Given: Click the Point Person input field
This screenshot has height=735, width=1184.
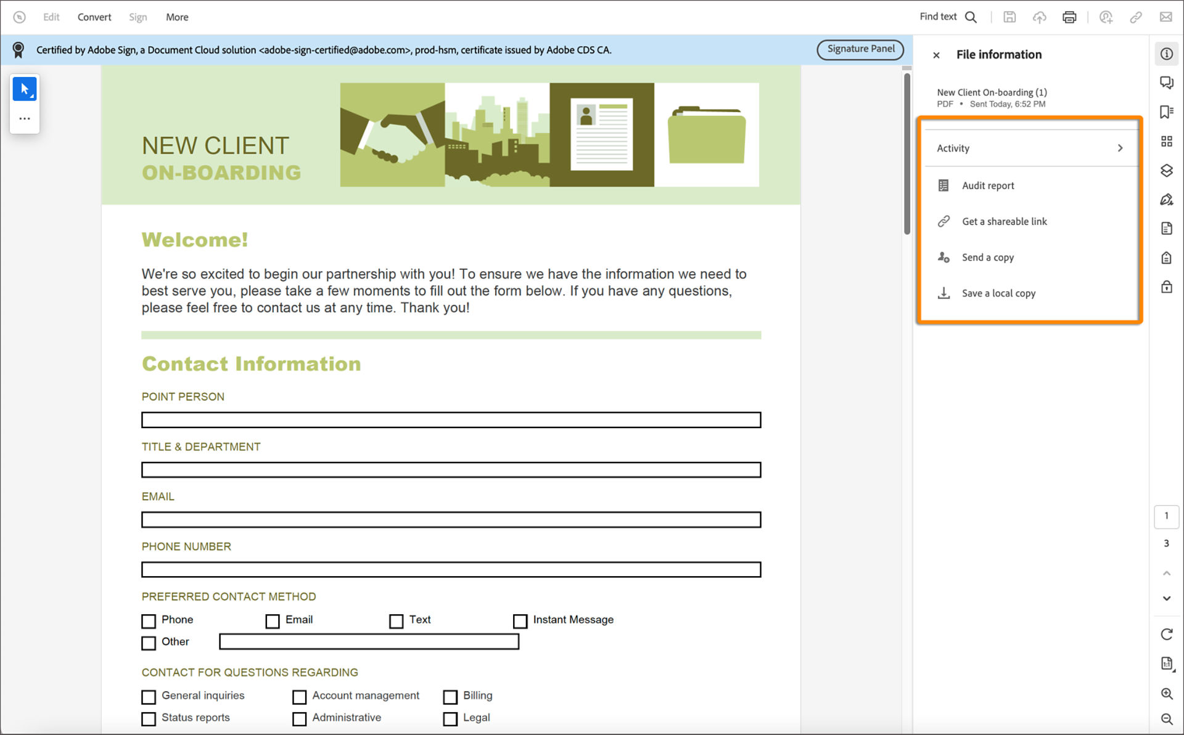Looking at the screenshot, I should 451,420.
